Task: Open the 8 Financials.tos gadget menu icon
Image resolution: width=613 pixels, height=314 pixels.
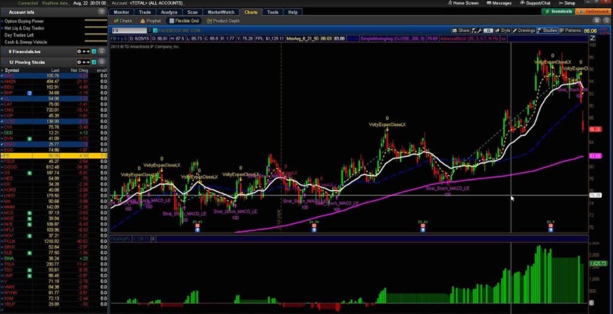Action: [102, 51]
